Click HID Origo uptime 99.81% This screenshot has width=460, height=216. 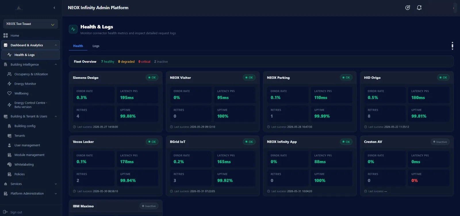point(419,116)
